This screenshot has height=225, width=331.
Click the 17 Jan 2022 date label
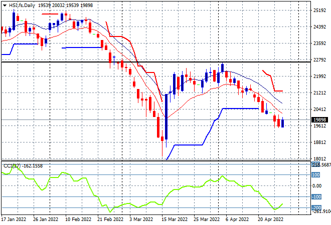(14, 219)
